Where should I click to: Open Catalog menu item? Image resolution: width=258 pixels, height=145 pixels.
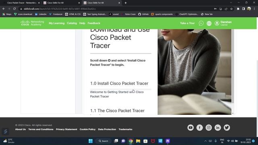point(72,23)
